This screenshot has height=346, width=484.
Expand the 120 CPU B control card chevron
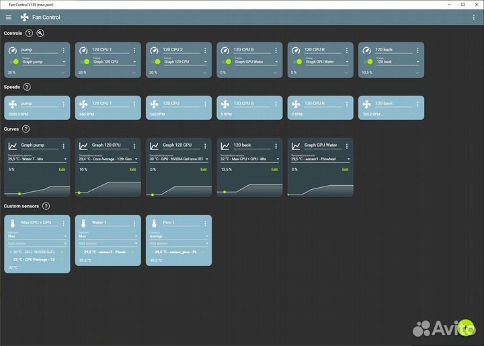click(276, 72)
